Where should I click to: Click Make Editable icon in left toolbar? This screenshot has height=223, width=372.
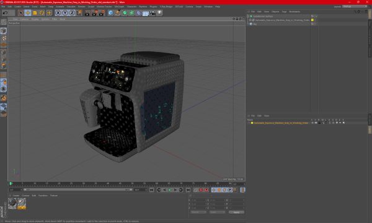4,22
